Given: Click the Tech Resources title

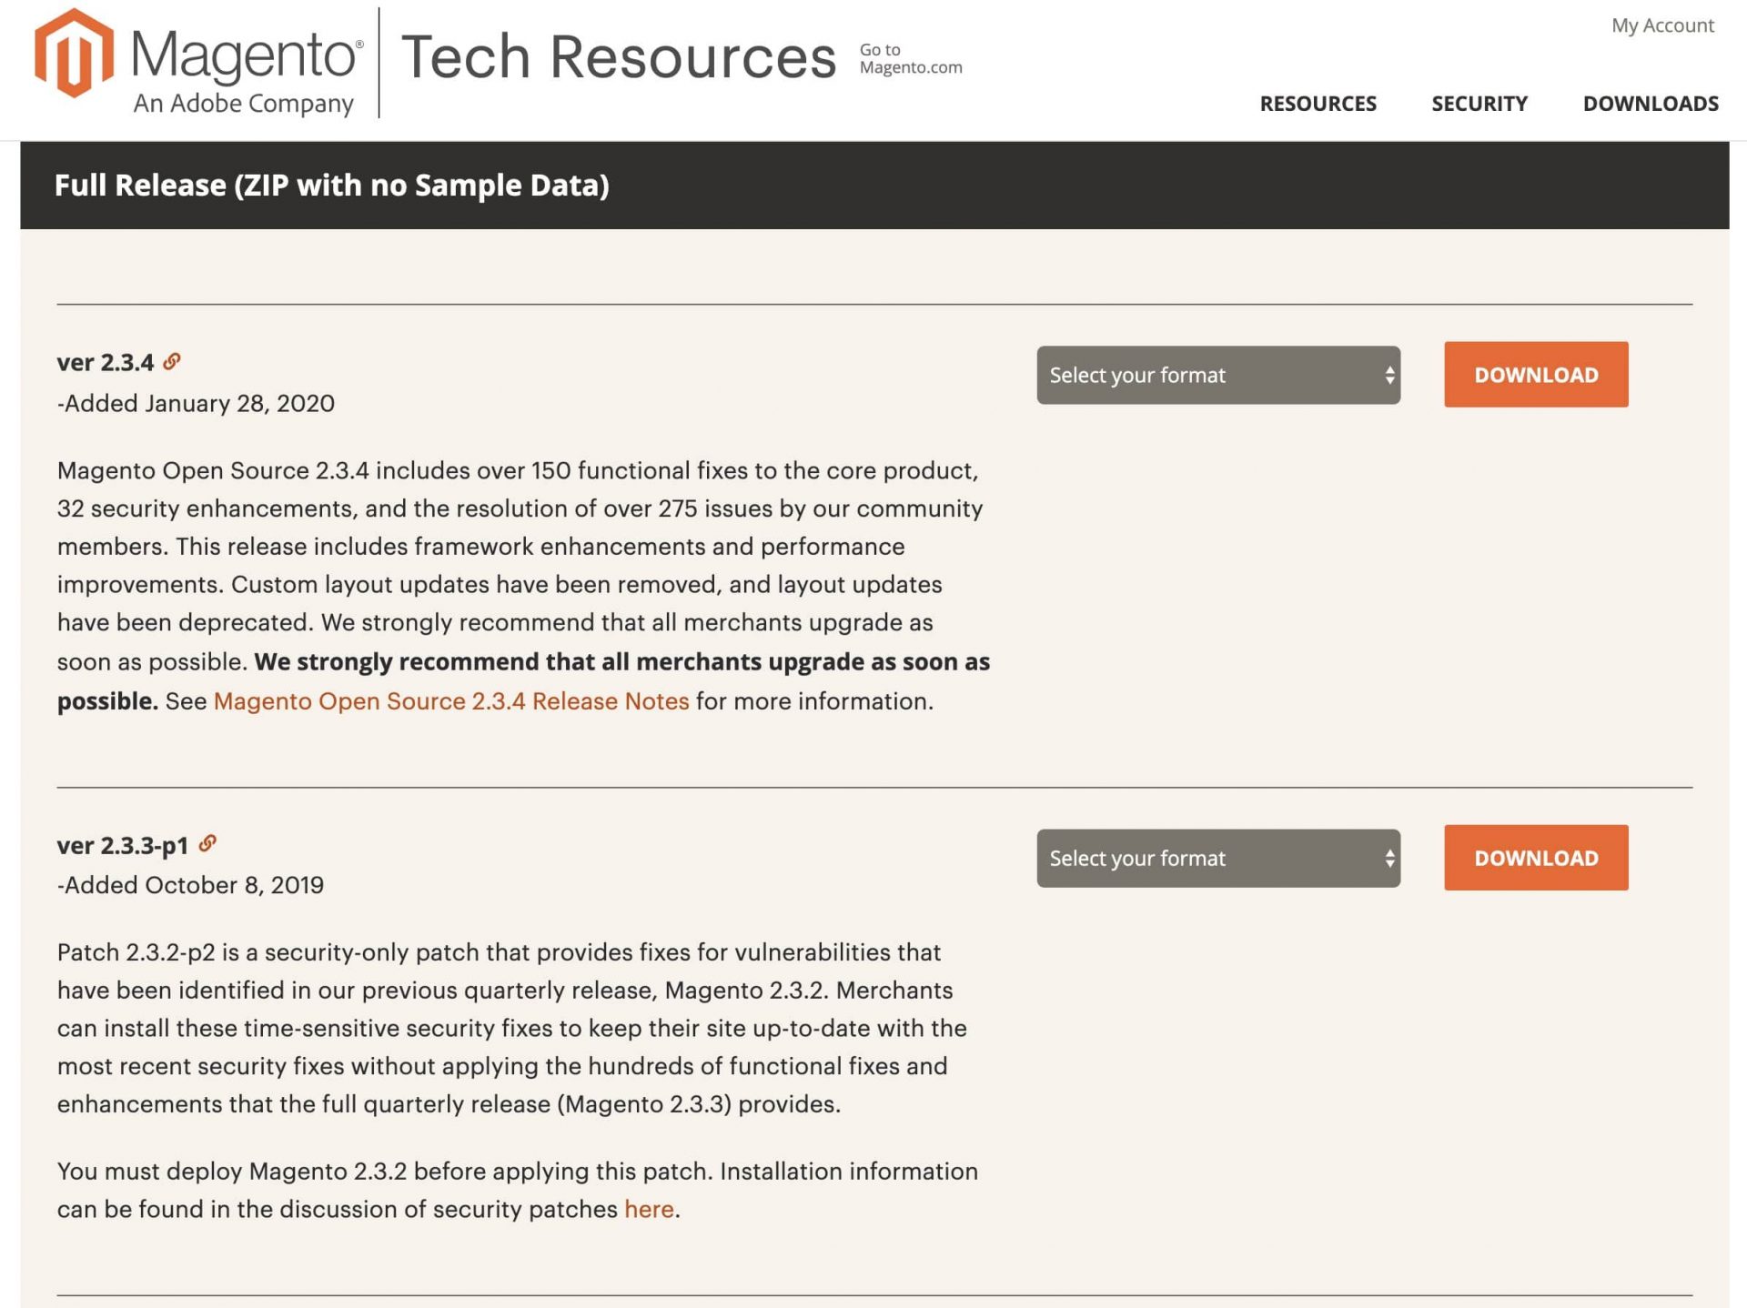Looking at the screenshot, I should point(619,56).
